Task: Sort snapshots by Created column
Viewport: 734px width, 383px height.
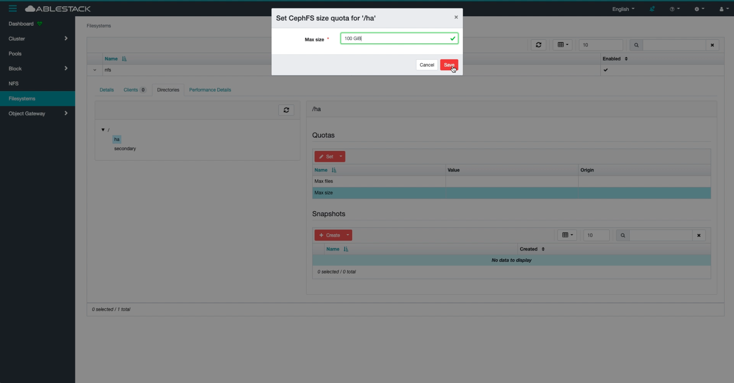Action: pyautogui.click(x=532, y=249)
